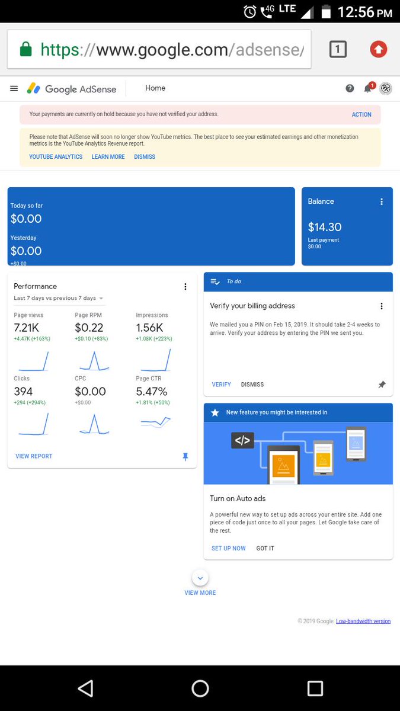
Task: Click LEARN MORE in the YouTube notice
Action: click(x=108, y=157)
